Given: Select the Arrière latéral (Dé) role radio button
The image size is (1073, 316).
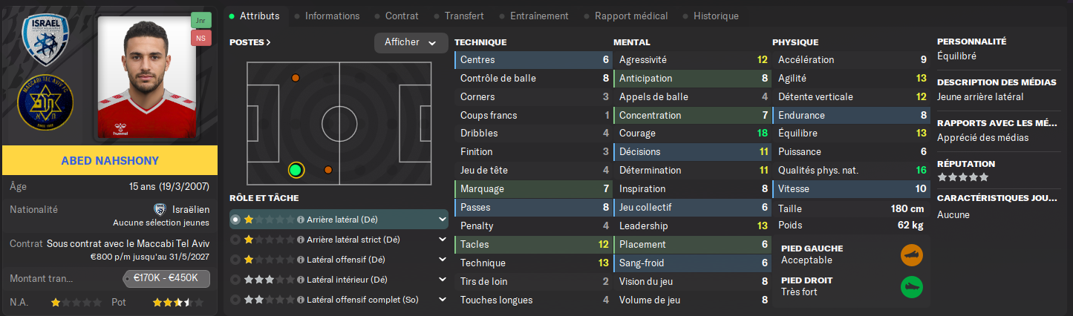Looking at the screenshot, I should point(236,220).
